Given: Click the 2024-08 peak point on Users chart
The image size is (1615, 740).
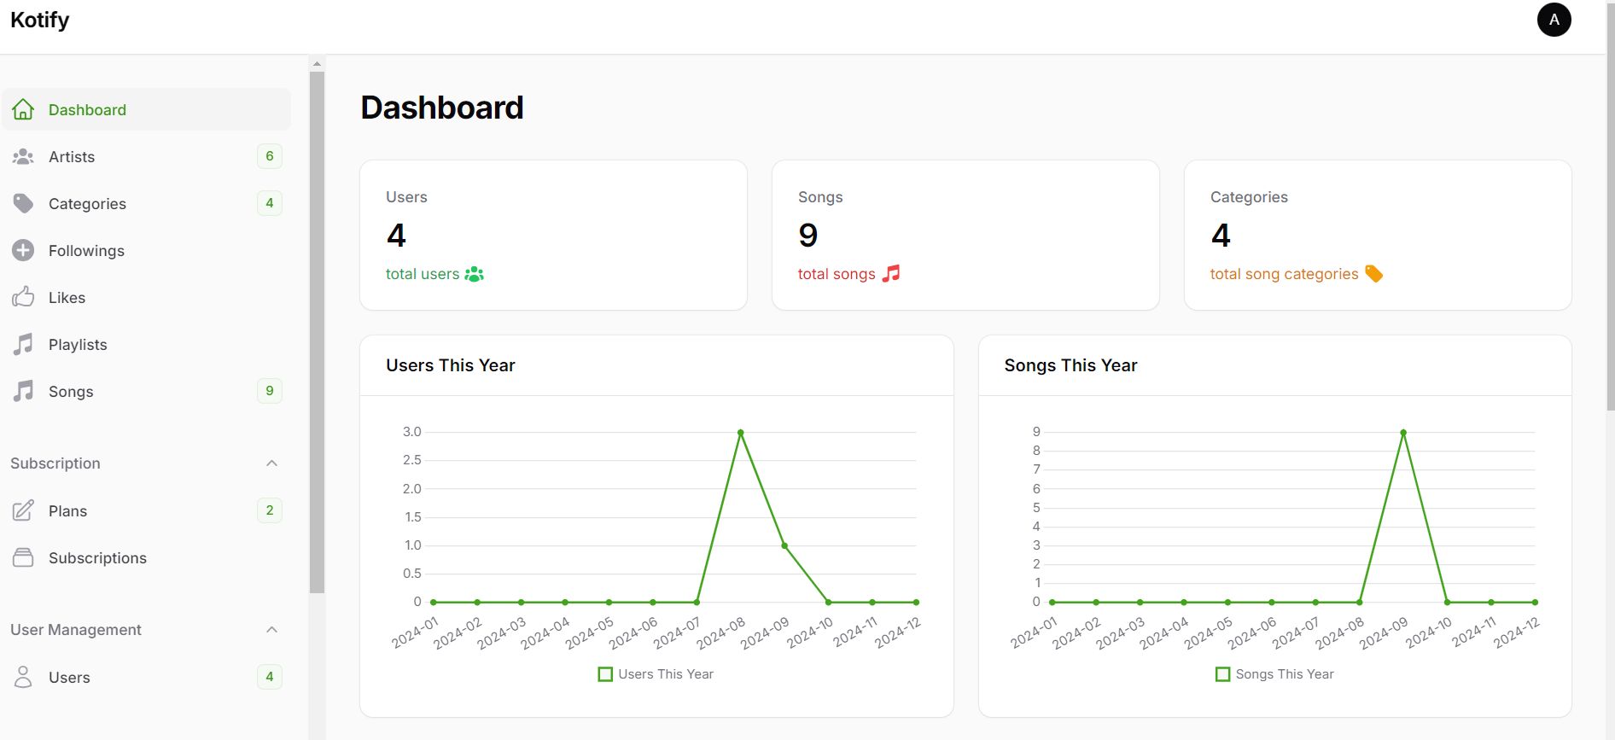Looking at the screenshot, I should pyautogui.click(x=740, y=433).
